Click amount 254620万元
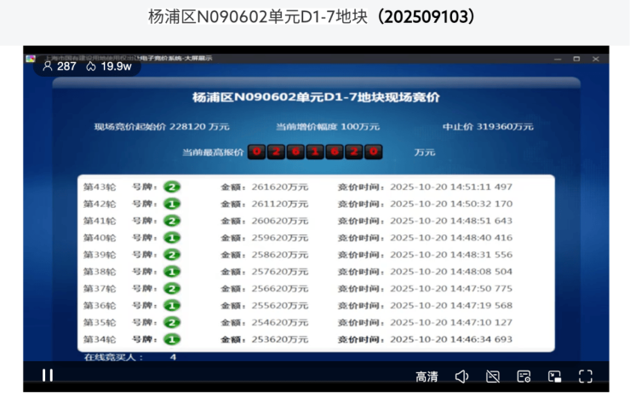The height and width of the screenshot is (397, 630). [280, 322]
